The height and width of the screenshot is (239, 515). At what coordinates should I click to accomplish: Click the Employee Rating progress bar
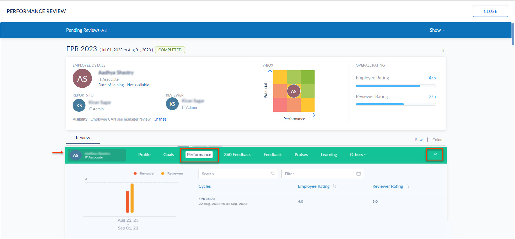pyautogui.click(x=396, y=86)
